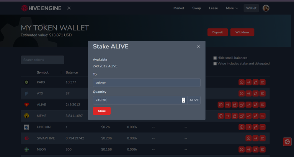Open info icon in ALIVE row
The width and height of the screenshot is (294, 157).
pyautogui.click(x=220, y=105)
